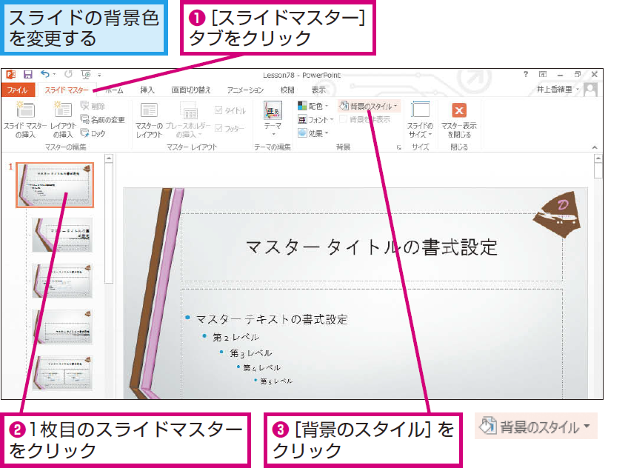
Task: Select the スライド マスター ribbon tab
Action: (x=67, y=90)
